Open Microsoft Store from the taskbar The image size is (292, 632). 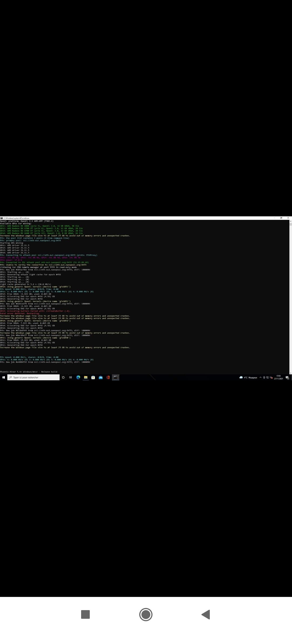click(x=93, y=377)
